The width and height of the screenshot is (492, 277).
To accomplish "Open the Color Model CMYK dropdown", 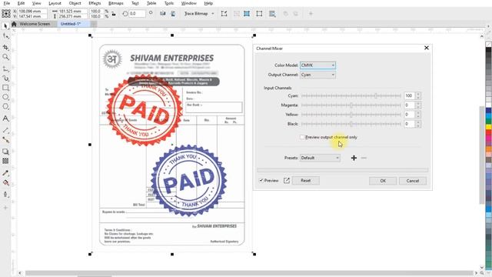I will [317, 65].
